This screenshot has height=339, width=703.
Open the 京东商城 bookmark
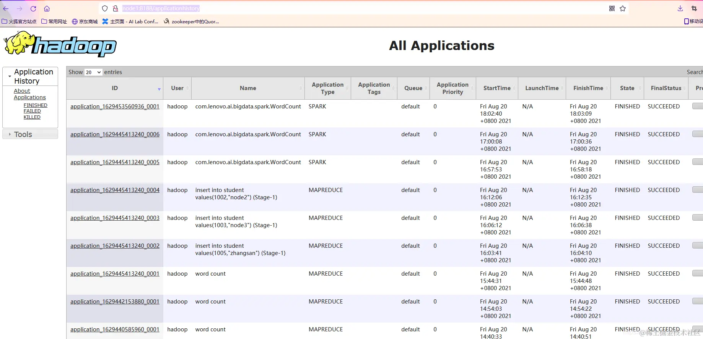85,21
